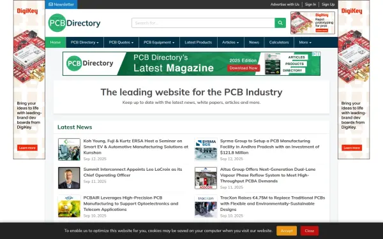Read PCBAIR Optoelectronics article headline
Screen dimensions: 383x239
point(131,204)
